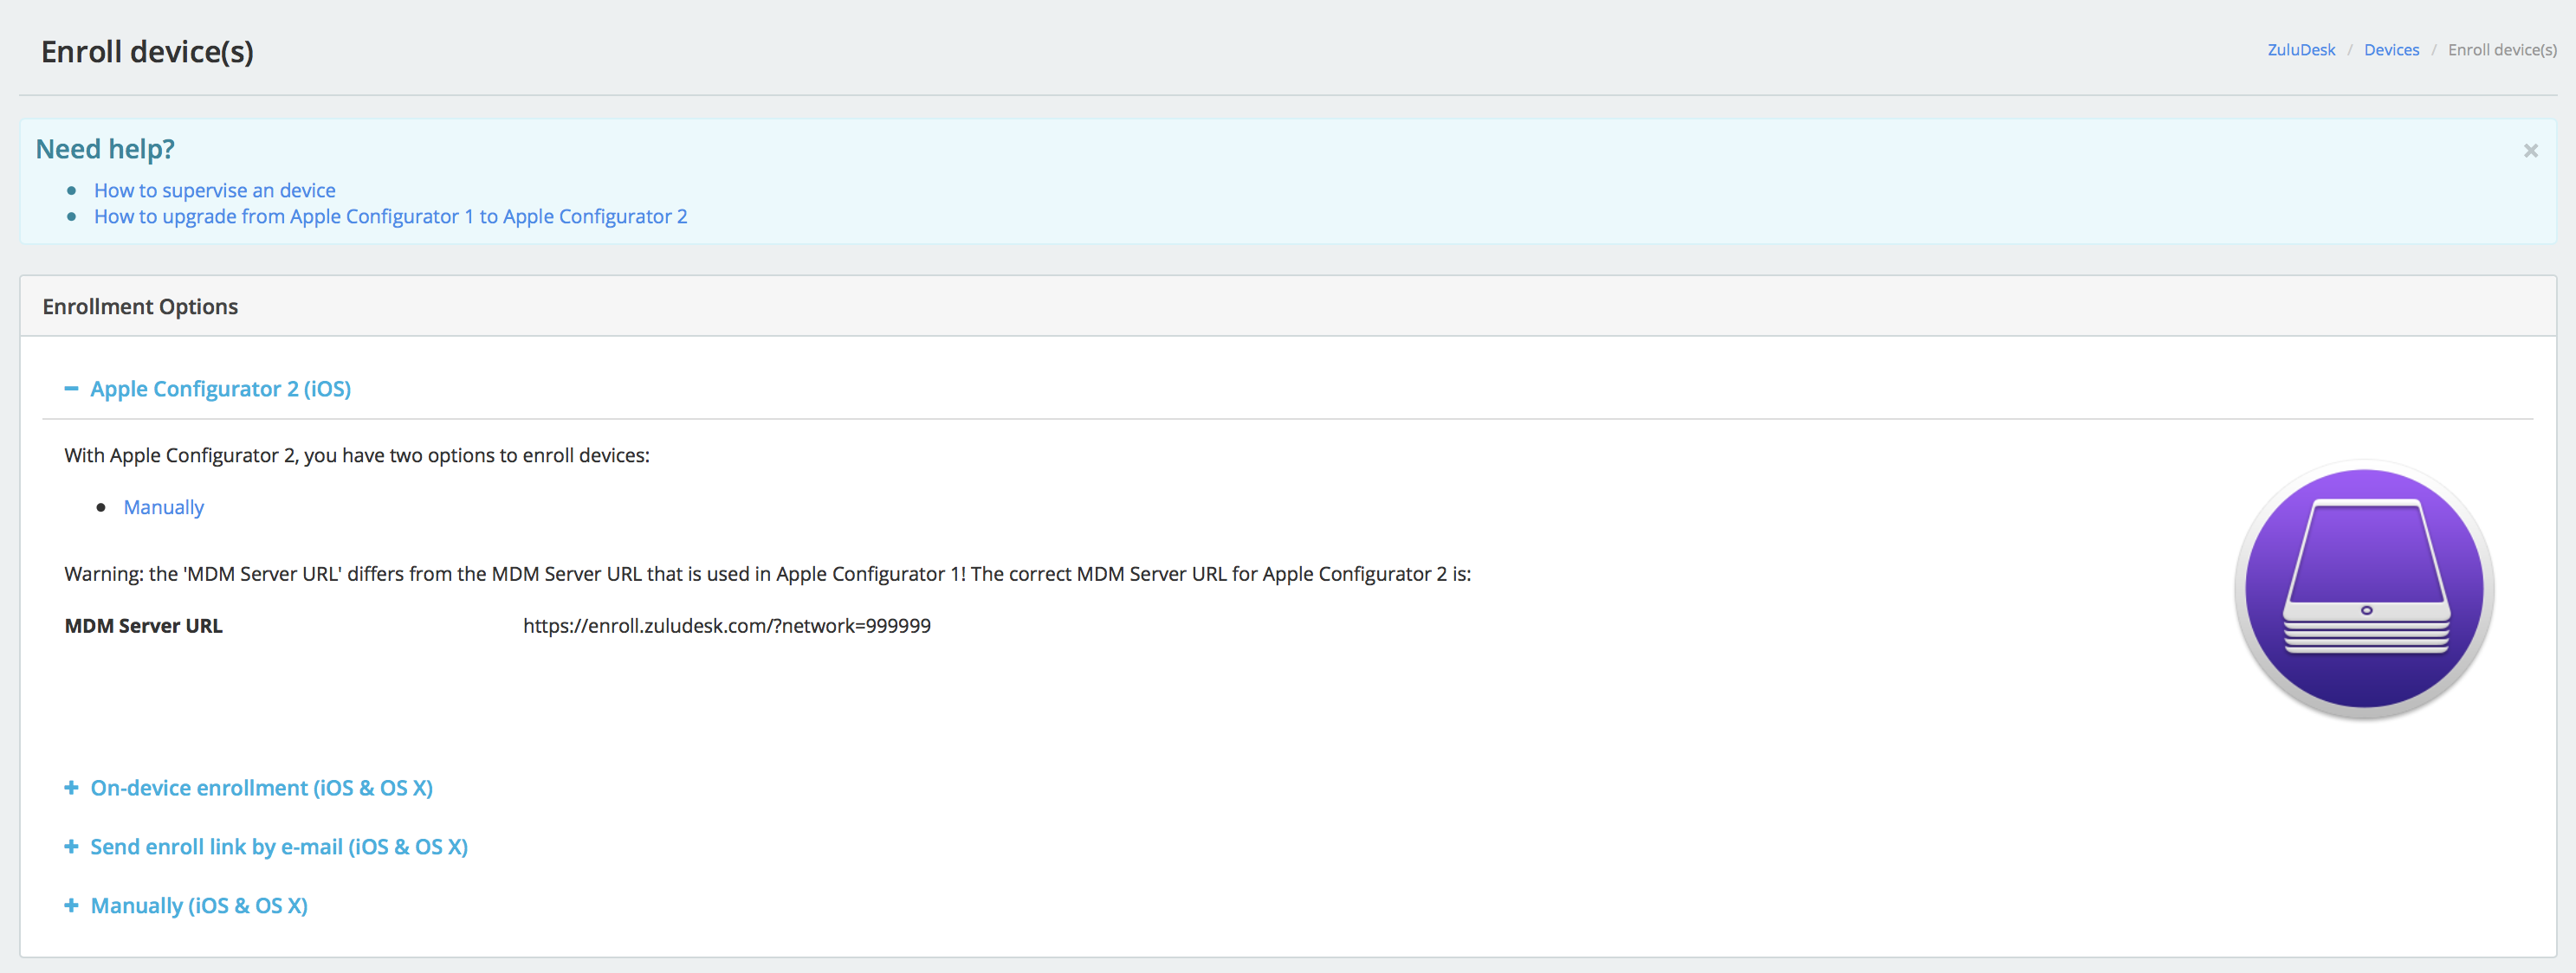Go to Devices breadcrumb link
This screenshot has height=973, width=2576.
[x=2391, y=50]
